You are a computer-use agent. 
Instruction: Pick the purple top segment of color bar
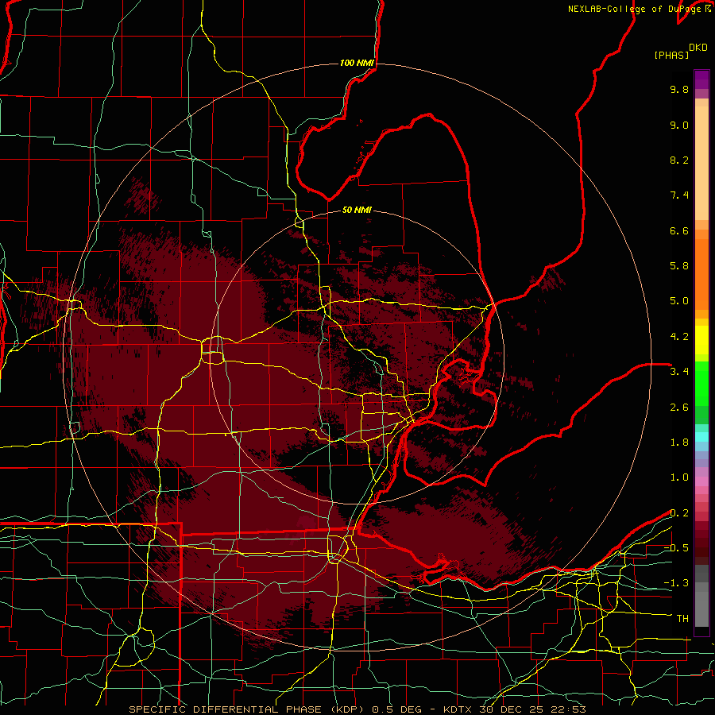click(701, 79)
